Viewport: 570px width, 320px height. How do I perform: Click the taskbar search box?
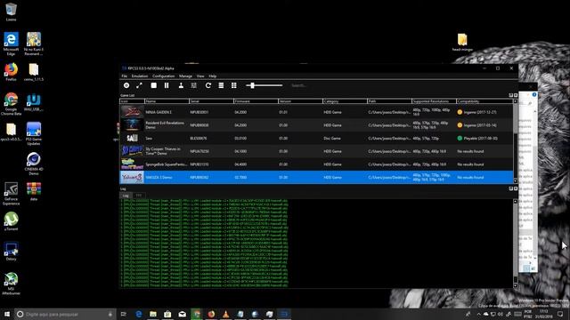65,314
